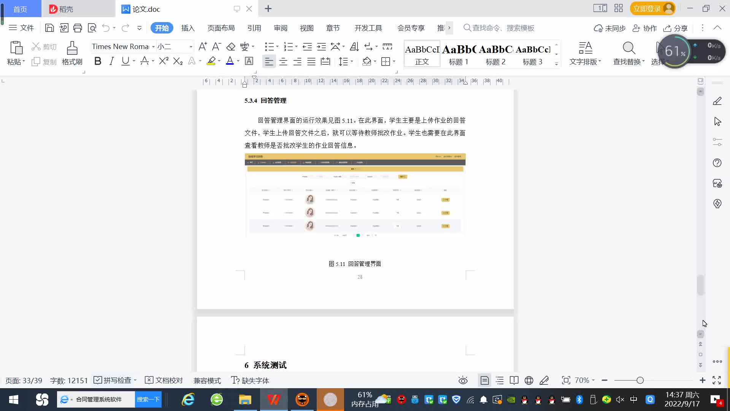Viewport: 730px width, 411px height.
Task: Center align the paragraph
Action: [x=283, y=61]
